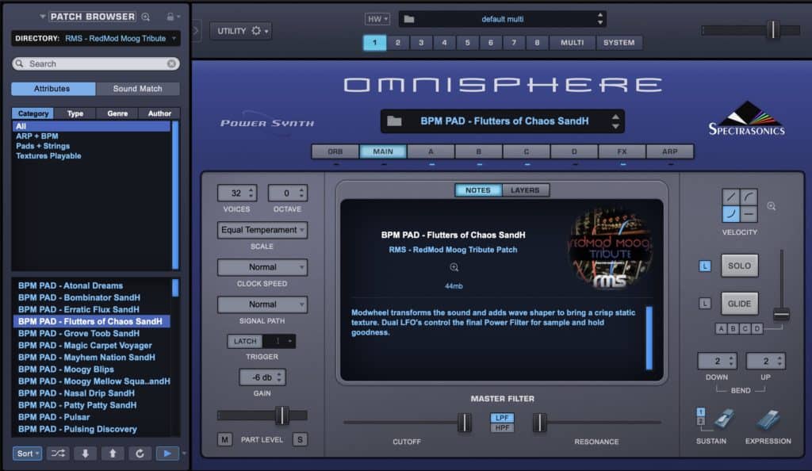Viewport: 812px width, 471px height.
Task: Select the LPF master filter type
Action: (x=502, y=418)
